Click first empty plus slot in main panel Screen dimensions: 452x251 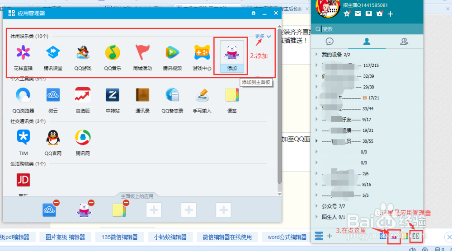pos(154,210)
